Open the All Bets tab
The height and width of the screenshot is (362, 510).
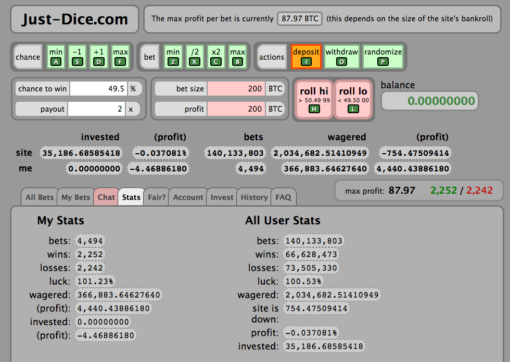click(40, 197)
